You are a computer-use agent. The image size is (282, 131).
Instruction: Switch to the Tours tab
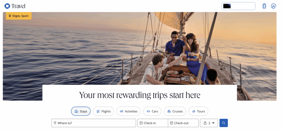pos(198,111)
